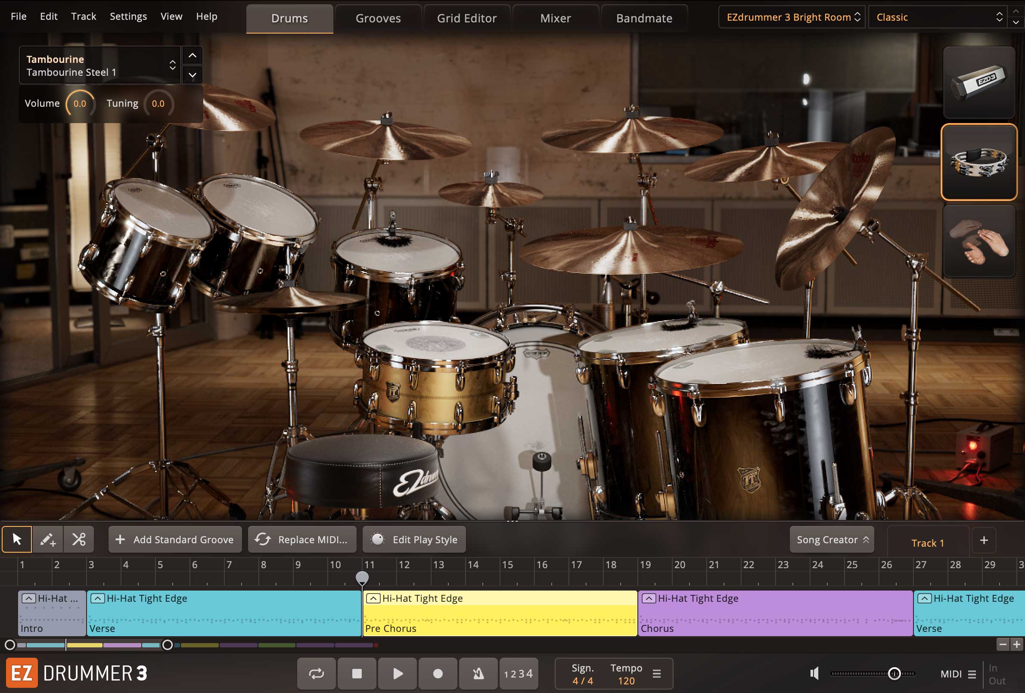Viewport: 1025px width, 693px height.
Task: Select the pencil draw tool
Action: (x=48, y=539)
